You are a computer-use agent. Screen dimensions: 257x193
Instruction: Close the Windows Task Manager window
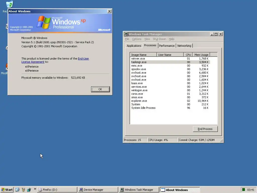click(221, 34)
